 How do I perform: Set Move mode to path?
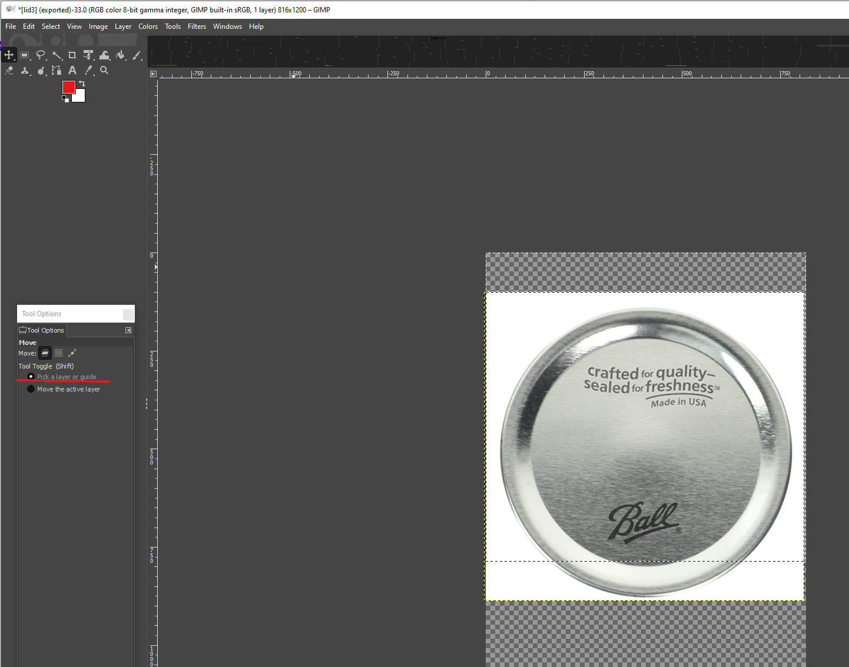click(72, 353)
